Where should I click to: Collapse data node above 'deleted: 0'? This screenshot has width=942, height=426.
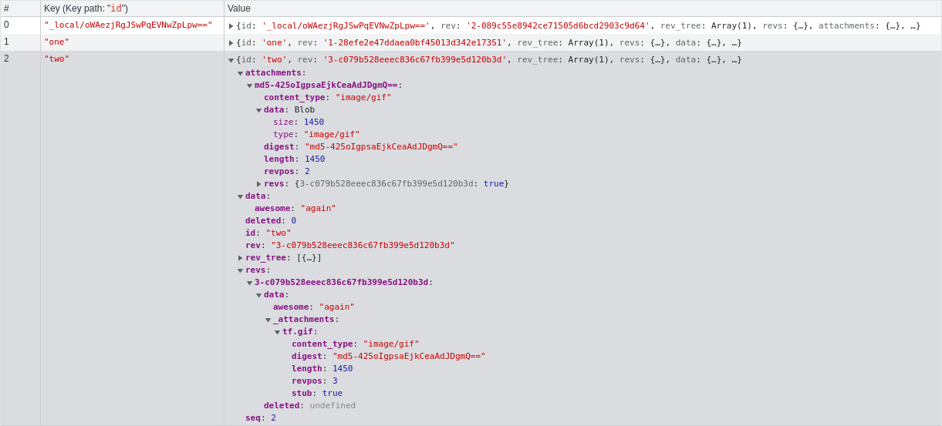[x=240, y=196]
